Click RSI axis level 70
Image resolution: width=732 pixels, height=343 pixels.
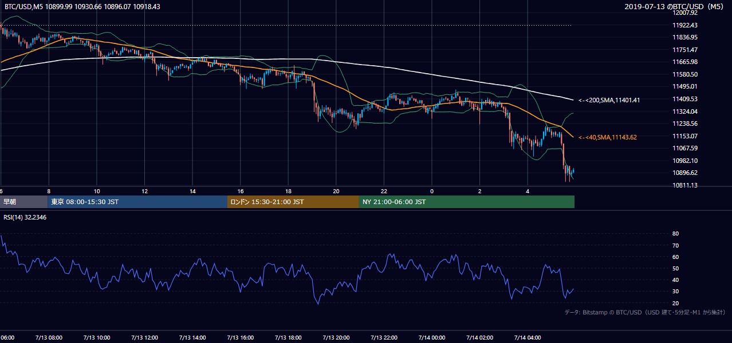click(x=675, y=245)
